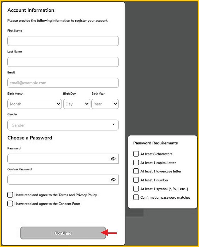Open the Birth Year dropdown

click(105, 104)
